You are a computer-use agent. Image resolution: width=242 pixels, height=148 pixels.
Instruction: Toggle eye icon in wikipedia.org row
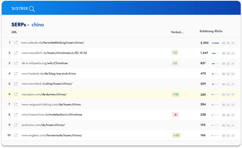pyautogui.click(x=223, y=64)
